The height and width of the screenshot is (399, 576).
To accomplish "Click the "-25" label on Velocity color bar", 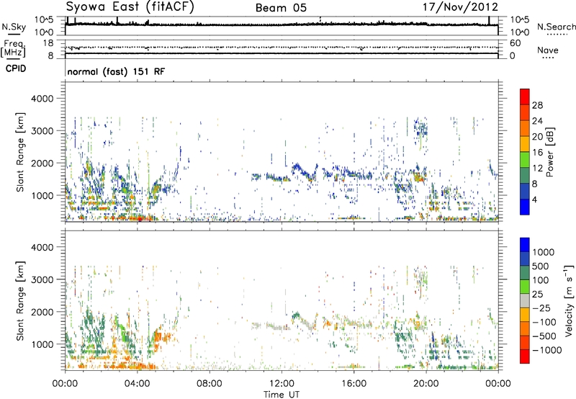I will [541, 308].
